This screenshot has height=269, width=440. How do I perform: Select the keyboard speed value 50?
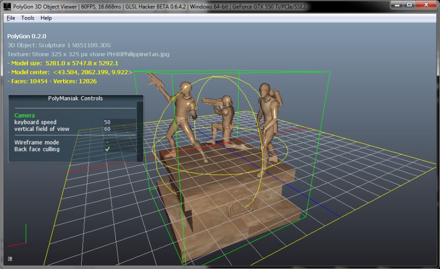(x=107, y=122)
